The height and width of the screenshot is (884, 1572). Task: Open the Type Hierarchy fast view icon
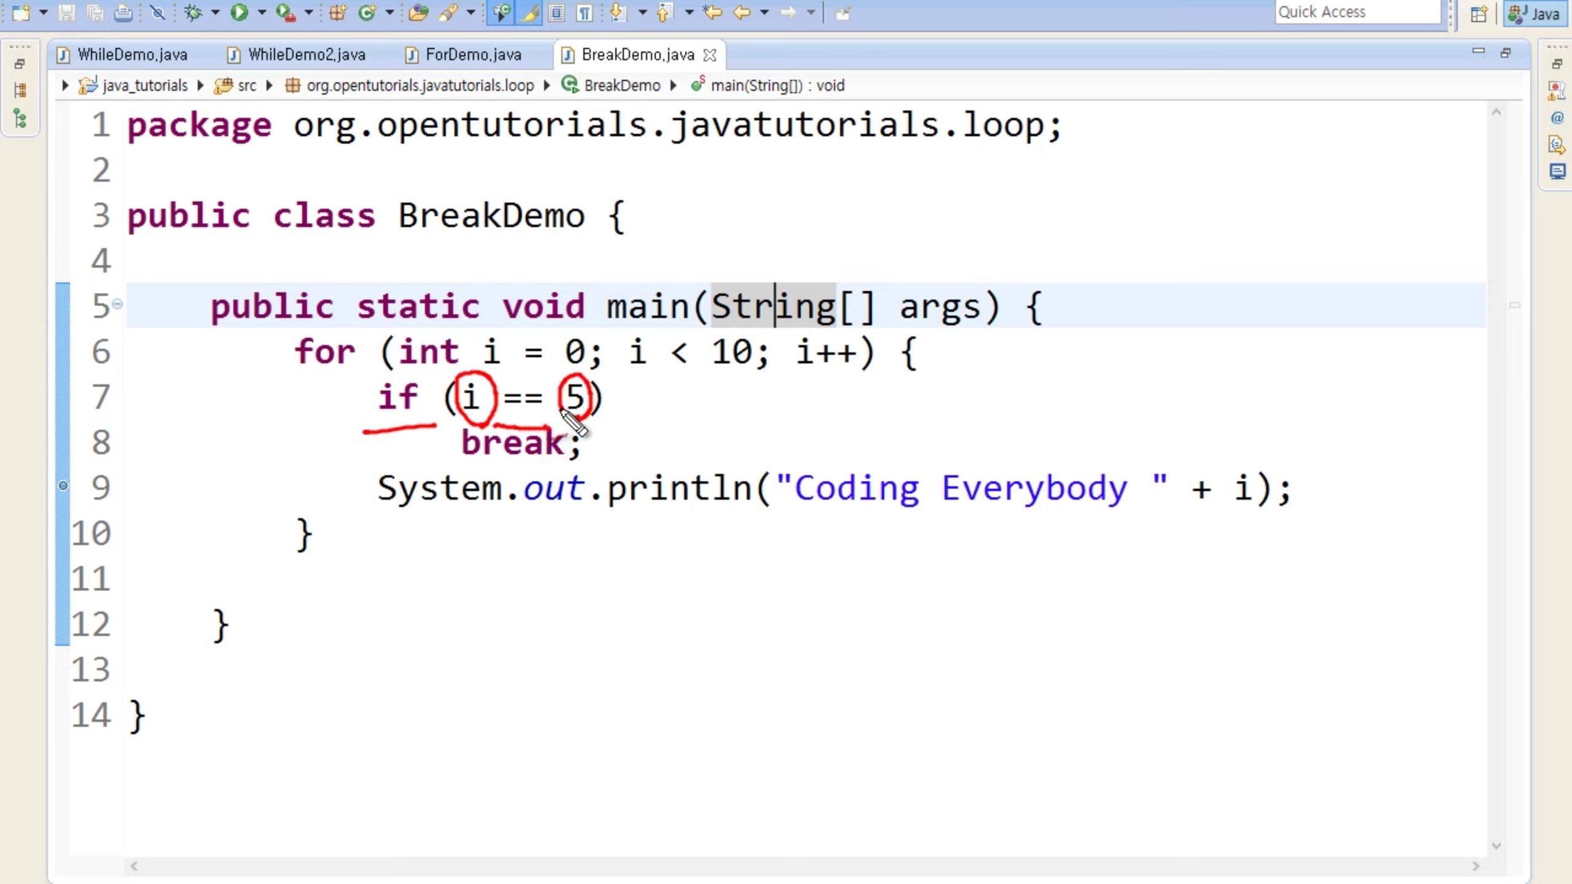(x=20, y=118)
